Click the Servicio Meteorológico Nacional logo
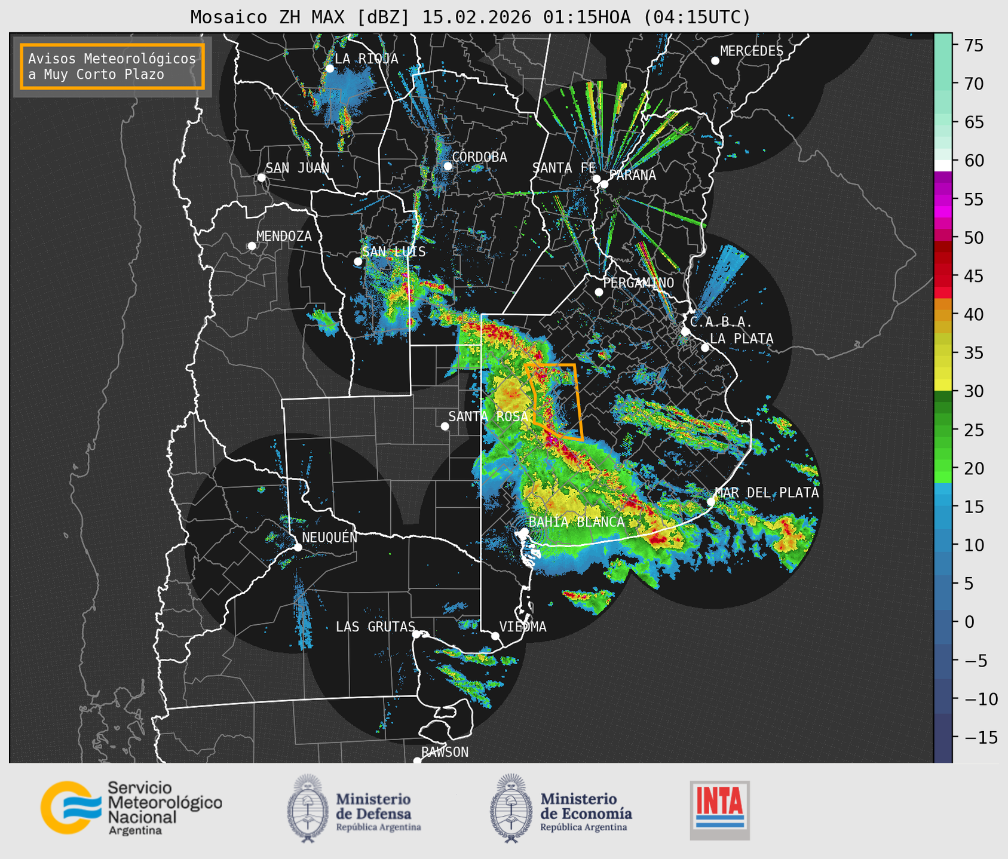Screen dimensions: 1008x859 pos(131,808)
